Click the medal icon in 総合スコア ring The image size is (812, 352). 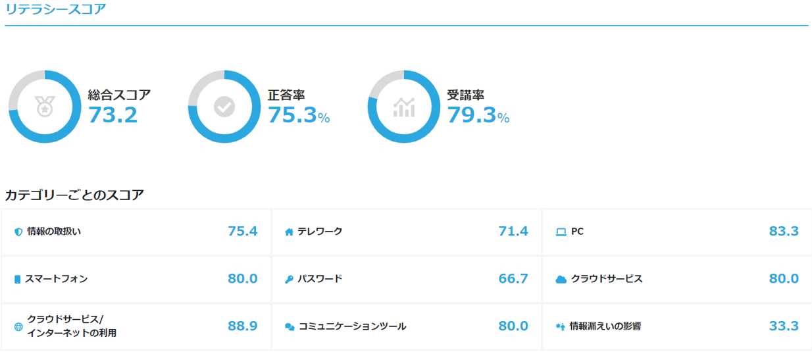coord(44,106)
